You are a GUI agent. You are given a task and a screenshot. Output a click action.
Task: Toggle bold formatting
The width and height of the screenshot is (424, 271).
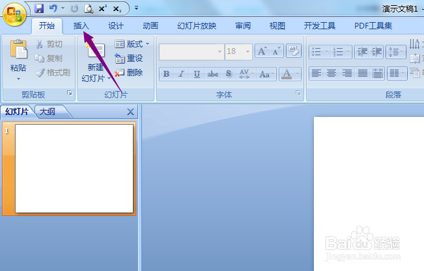[167, 74]
